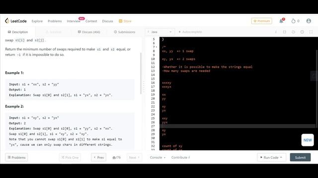Click line number 12 in gutter
318x178 pixels.
coord(153,67)
